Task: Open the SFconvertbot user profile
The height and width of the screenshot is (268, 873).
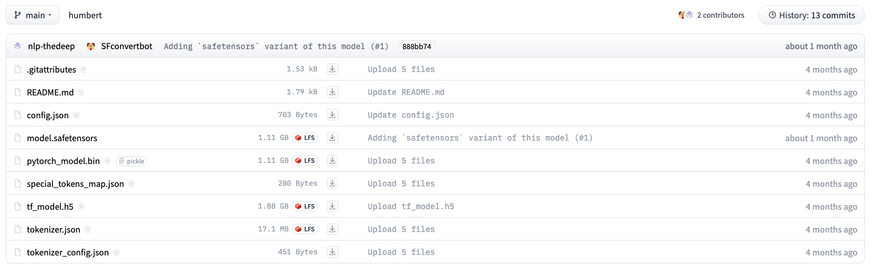Action: pos(126,46)
